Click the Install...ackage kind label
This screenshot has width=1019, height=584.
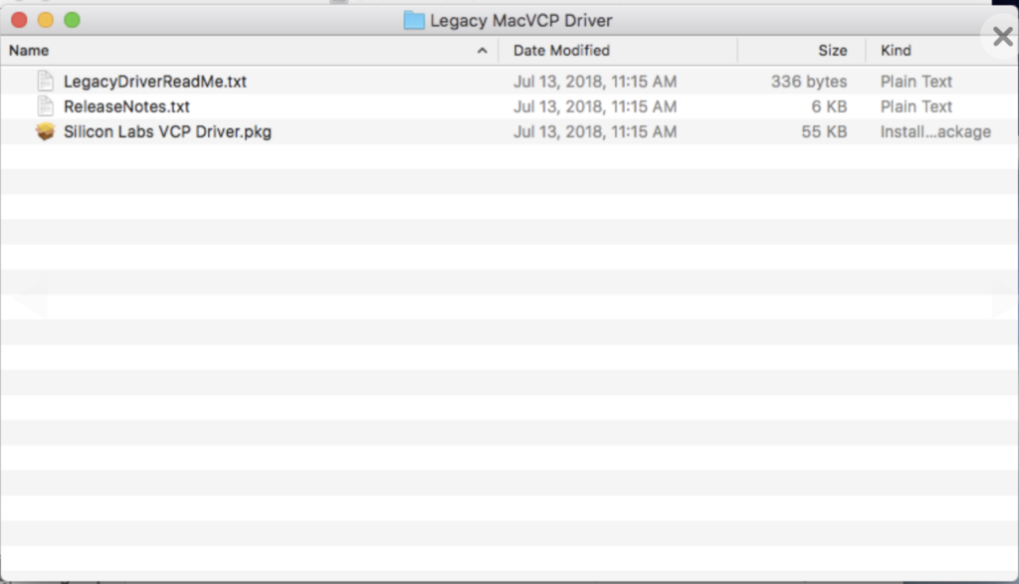(x=934, y=131)
